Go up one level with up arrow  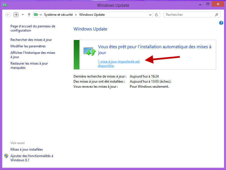click(x=29, y=15)
